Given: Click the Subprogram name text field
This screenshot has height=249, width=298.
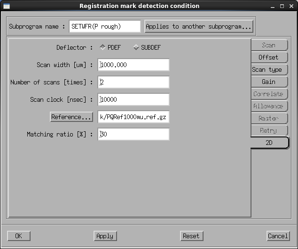Looking at the screenshot, I should pos(104,27).
